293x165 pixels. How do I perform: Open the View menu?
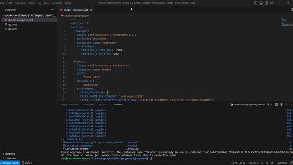[32, 3]
